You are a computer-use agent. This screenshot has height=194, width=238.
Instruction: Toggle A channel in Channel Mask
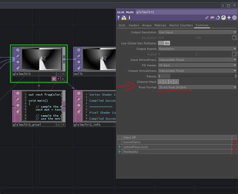pyautogui.click(x=176, y=82)
